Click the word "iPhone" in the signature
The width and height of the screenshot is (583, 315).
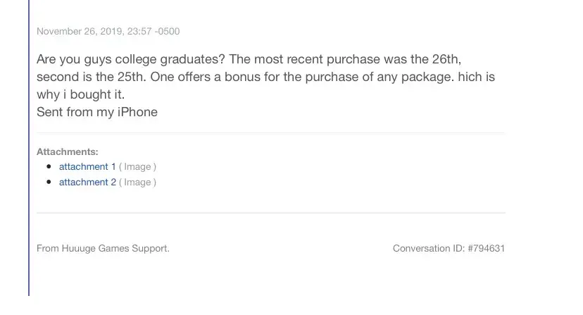[x=137, y=112]
